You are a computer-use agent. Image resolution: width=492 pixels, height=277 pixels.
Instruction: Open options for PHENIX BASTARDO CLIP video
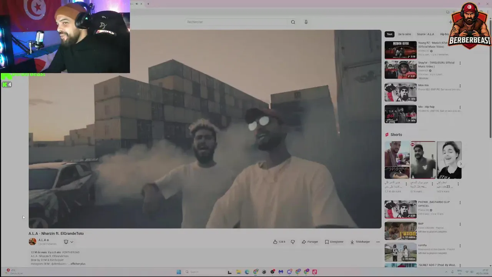click(460, 203)
